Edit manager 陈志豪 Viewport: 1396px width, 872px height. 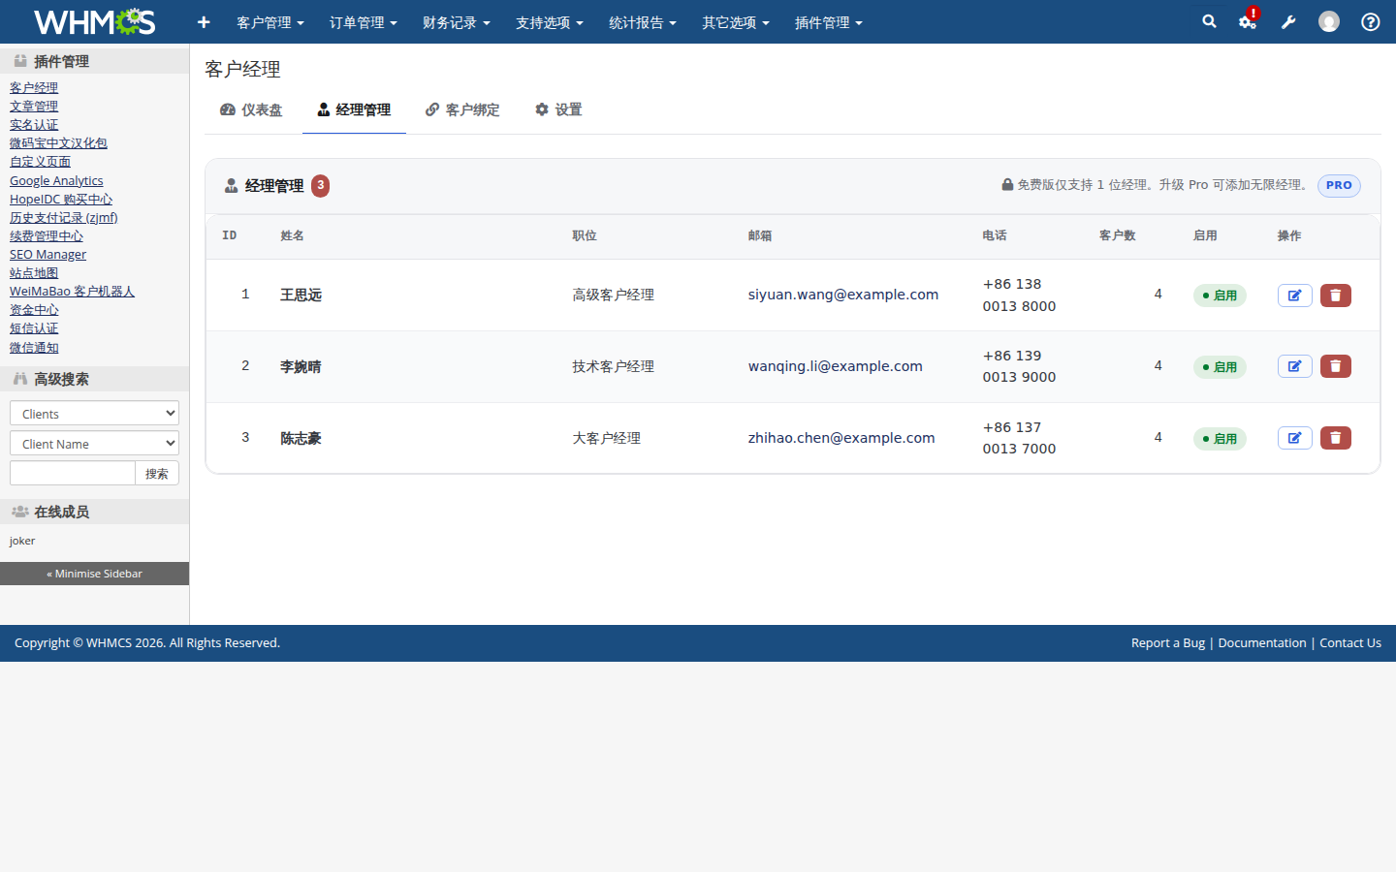[x=1295, y=438]
